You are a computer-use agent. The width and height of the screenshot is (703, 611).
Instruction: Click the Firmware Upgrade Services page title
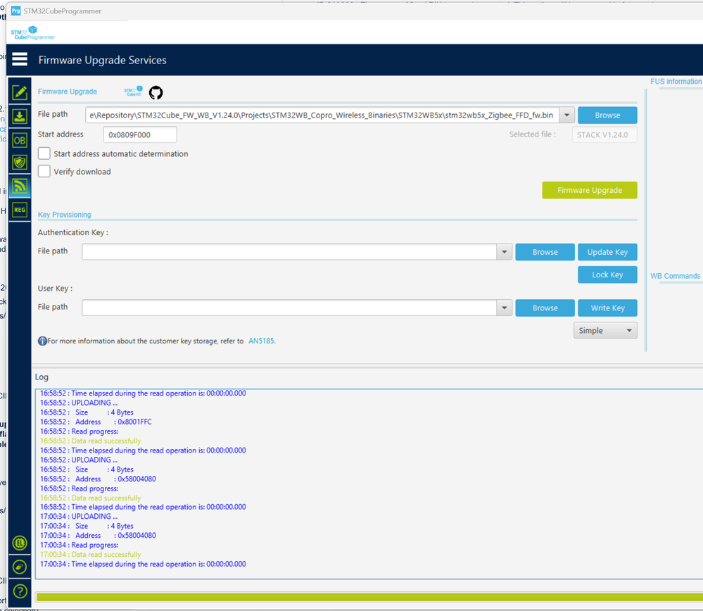[x=102, y=60]
